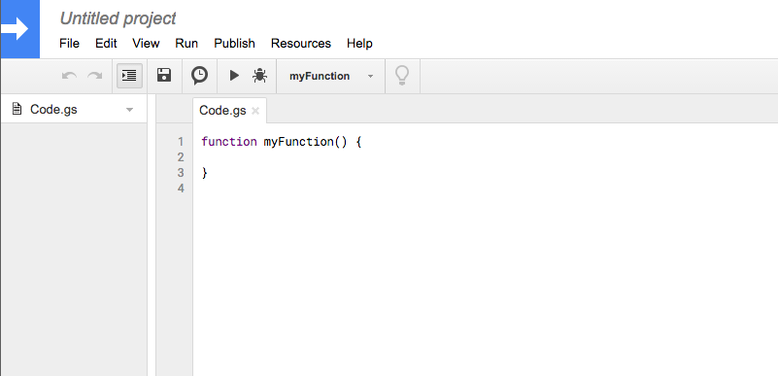The height and width of the screenshot is (376, 778).
Task: Open the Publish menu
Action: [x=235, y=44]
